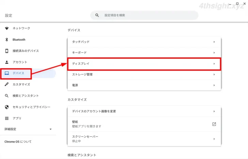Click the Bluetooth icon in sidebar
This screenshot has height=159, width=248.
click(x=7, y=40)
